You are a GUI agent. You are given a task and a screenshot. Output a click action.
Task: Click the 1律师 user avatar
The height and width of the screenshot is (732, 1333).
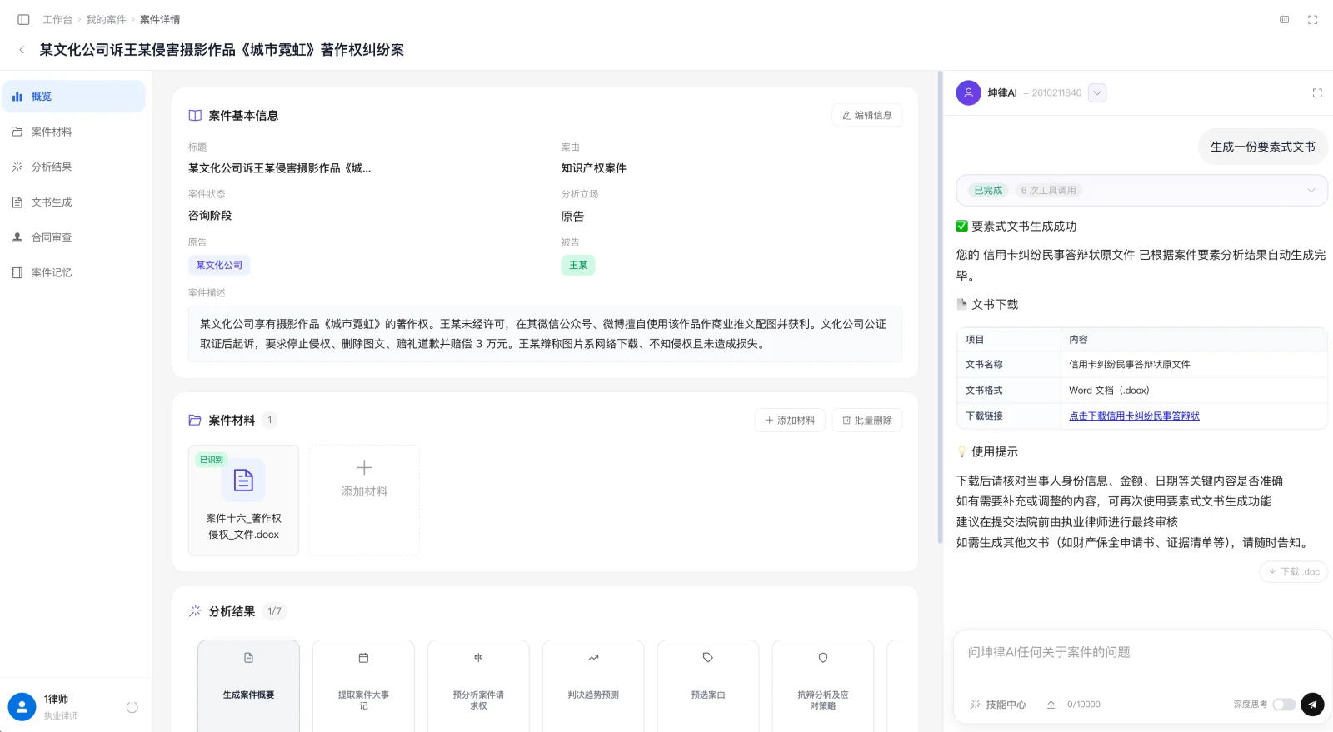tap(22, 707)
